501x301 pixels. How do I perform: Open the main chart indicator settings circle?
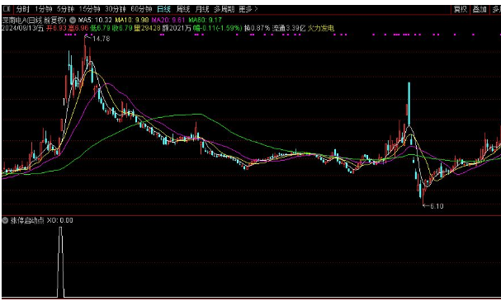(73, 20)
